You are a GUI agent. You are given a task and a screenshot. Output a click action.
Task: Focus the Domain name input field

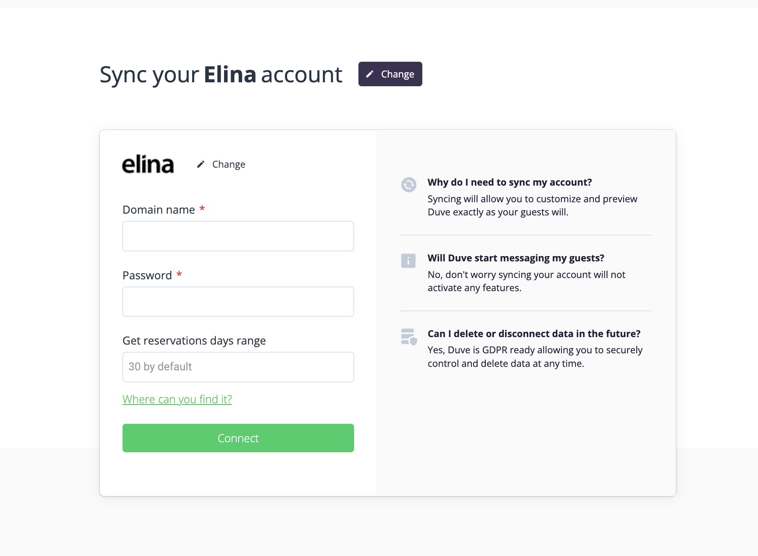coord(238,236)
